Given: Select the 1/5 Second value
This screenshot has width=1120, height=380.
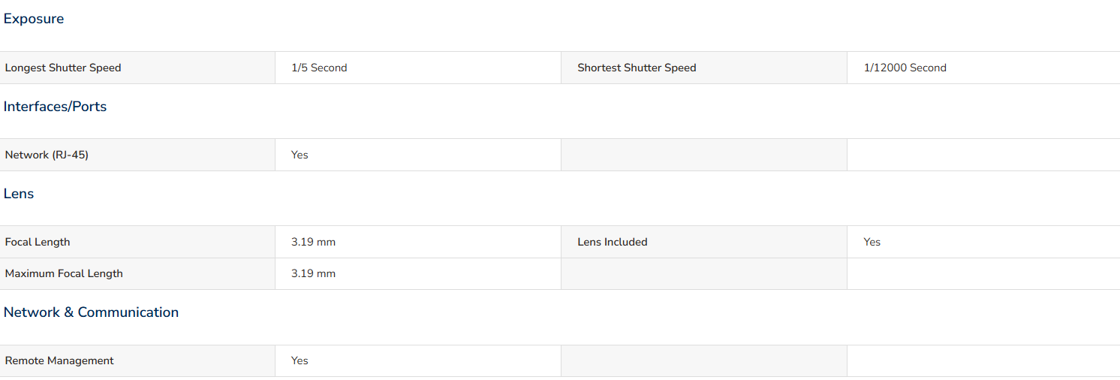Looking at the screenshot, I should click(x=319, y=68).
